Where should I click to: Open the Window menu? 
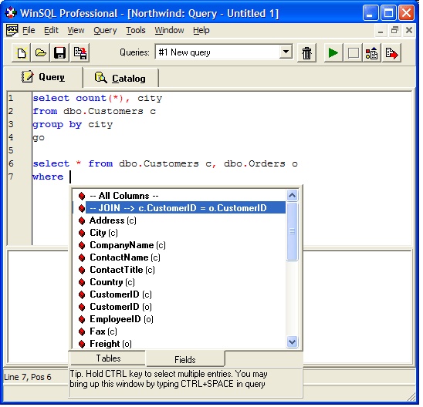(x=169, y=30)
